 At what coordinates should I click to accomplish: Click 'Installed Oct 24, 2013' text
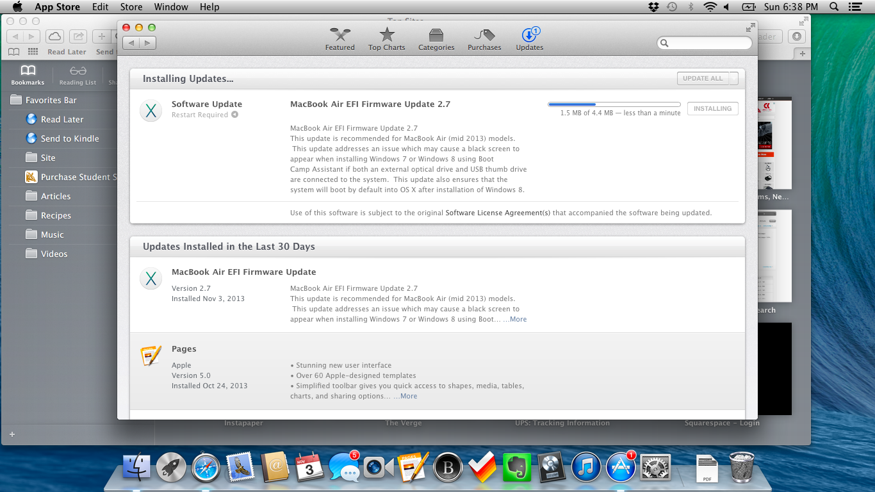click(x=209, y=386)
